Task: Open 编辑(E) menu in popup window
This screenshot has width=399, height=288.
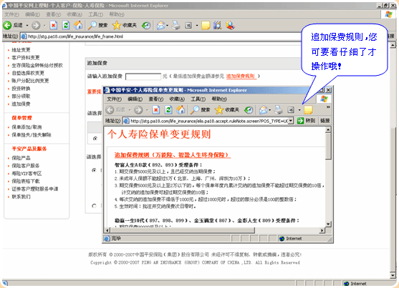Action: tap(135, 99)
